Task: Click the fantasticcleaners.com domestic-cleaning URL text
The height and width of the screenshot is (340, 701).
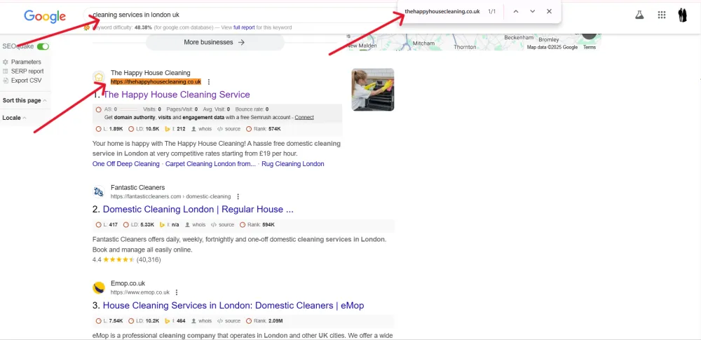Action: (x=171, y=196)
